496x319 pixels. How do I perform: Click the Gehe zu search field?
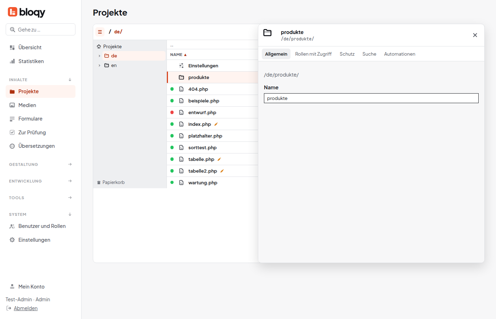tap(40, 29)
